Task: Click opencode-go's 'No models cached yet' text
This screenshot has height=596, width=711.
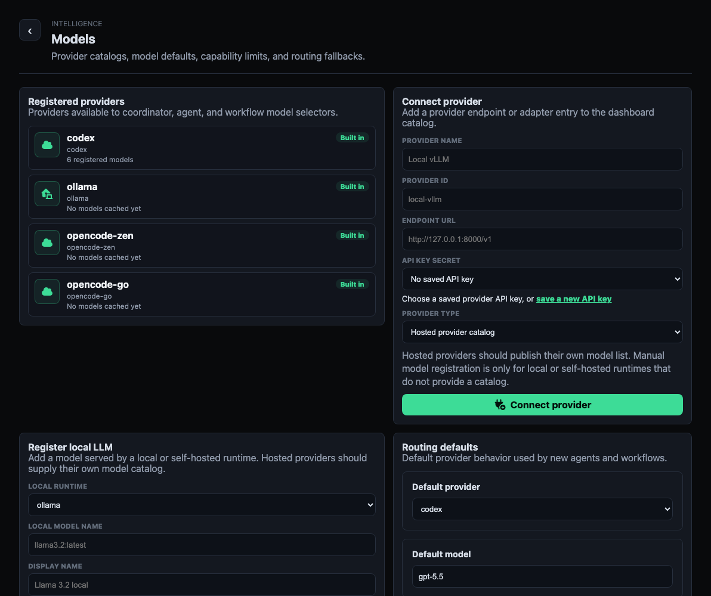Action: click(x=104, y=306)
